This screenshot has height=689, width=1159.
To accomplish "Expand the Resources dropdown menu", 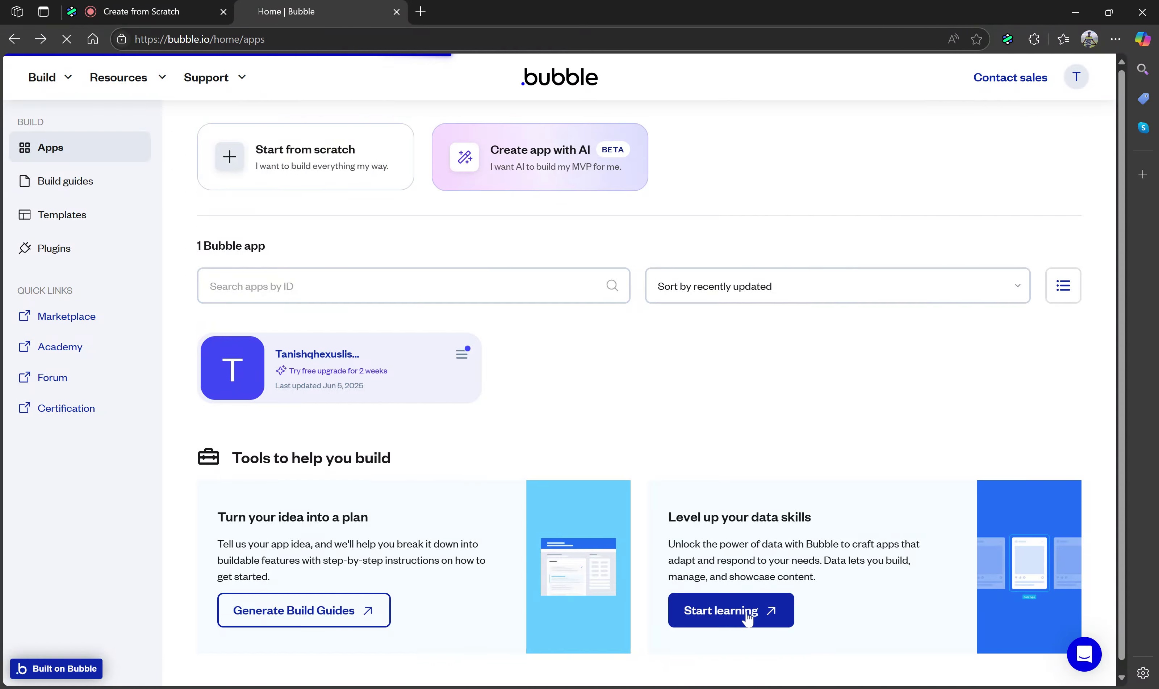I will click(127, 77).
